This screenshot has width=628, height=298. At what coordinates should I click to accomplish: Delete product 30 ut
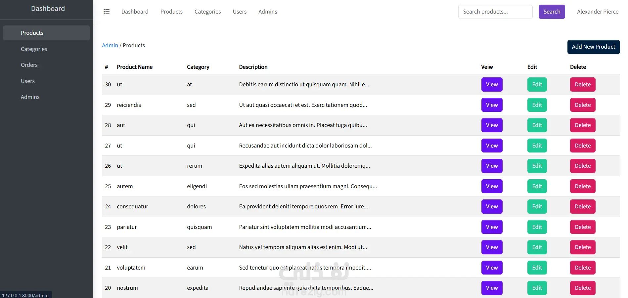point(583,84)
